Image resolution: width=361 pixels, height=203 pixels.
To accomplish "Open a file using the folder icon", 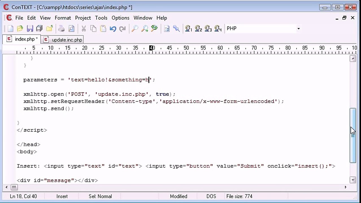I will point(20,28).
